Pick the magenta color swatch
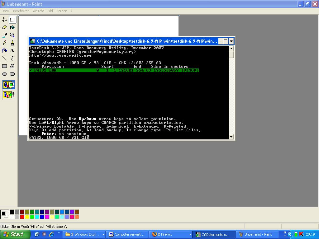Image resolution: width=319 pixels, height=239 pixels. point(47,217)
